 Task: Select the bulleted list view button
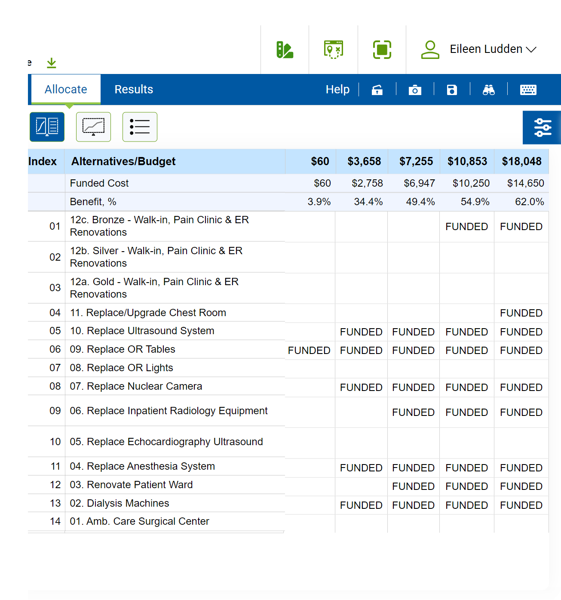[x=140, y=127]
